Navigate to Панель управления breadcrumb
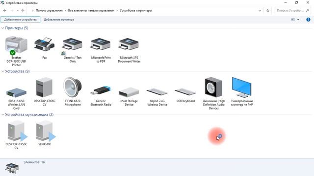Image resolution: width=314 pixels, height=176 pixels. pyautogui.click(x=49, y=11)
